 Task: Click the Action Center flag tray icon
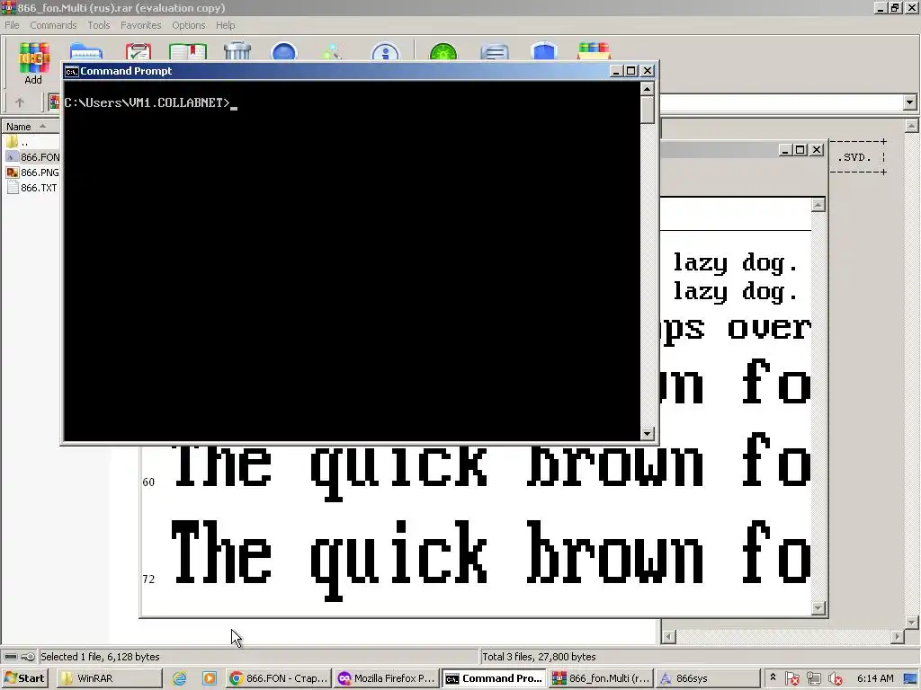click(791, 679)
